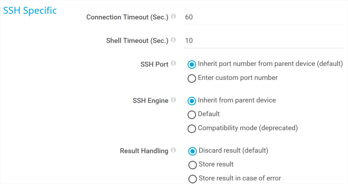Select Store result in case of error

[x=192, y=179]
